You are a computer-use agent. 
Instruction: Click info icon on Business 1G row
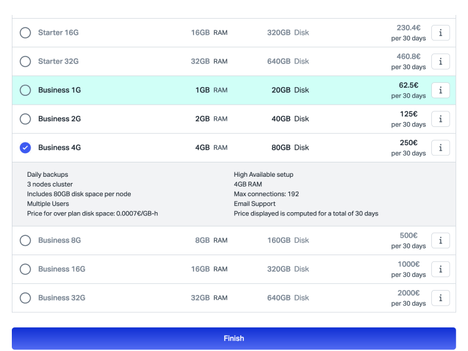click(441, 90)
